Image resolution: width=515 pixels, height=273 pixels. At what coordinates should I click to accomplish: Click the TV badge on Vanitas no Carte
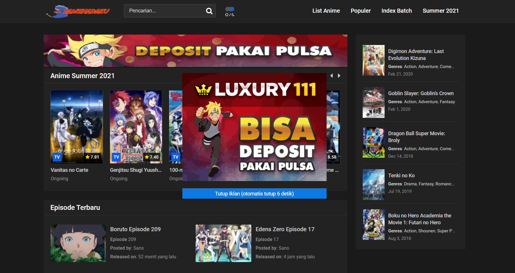pos(57,157)
